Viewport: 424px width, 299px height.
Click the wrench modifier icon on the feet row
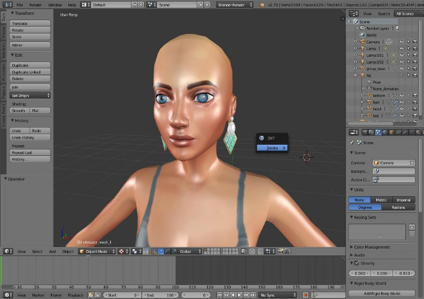click(395, 102)
